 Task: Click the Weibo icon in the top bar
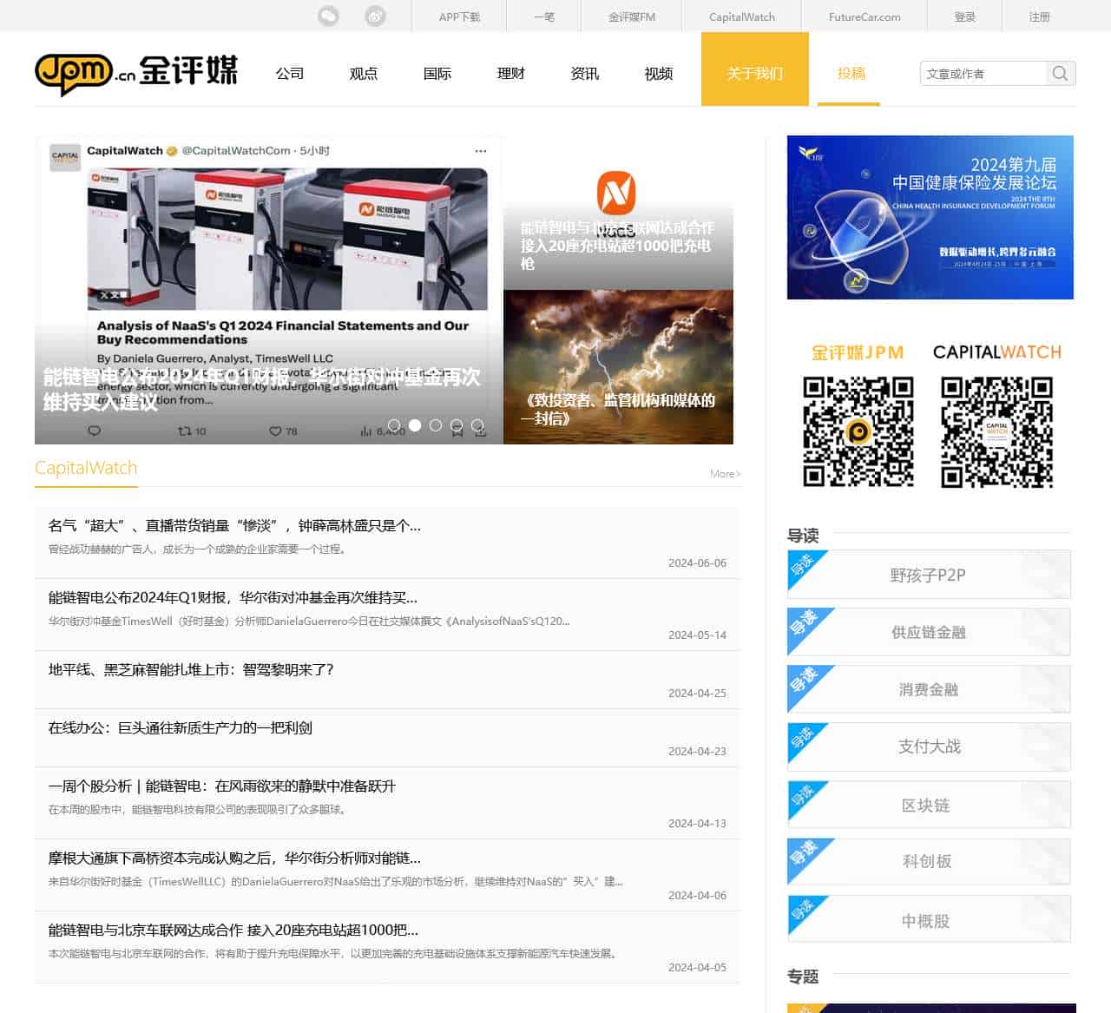(x=373, y=15)
